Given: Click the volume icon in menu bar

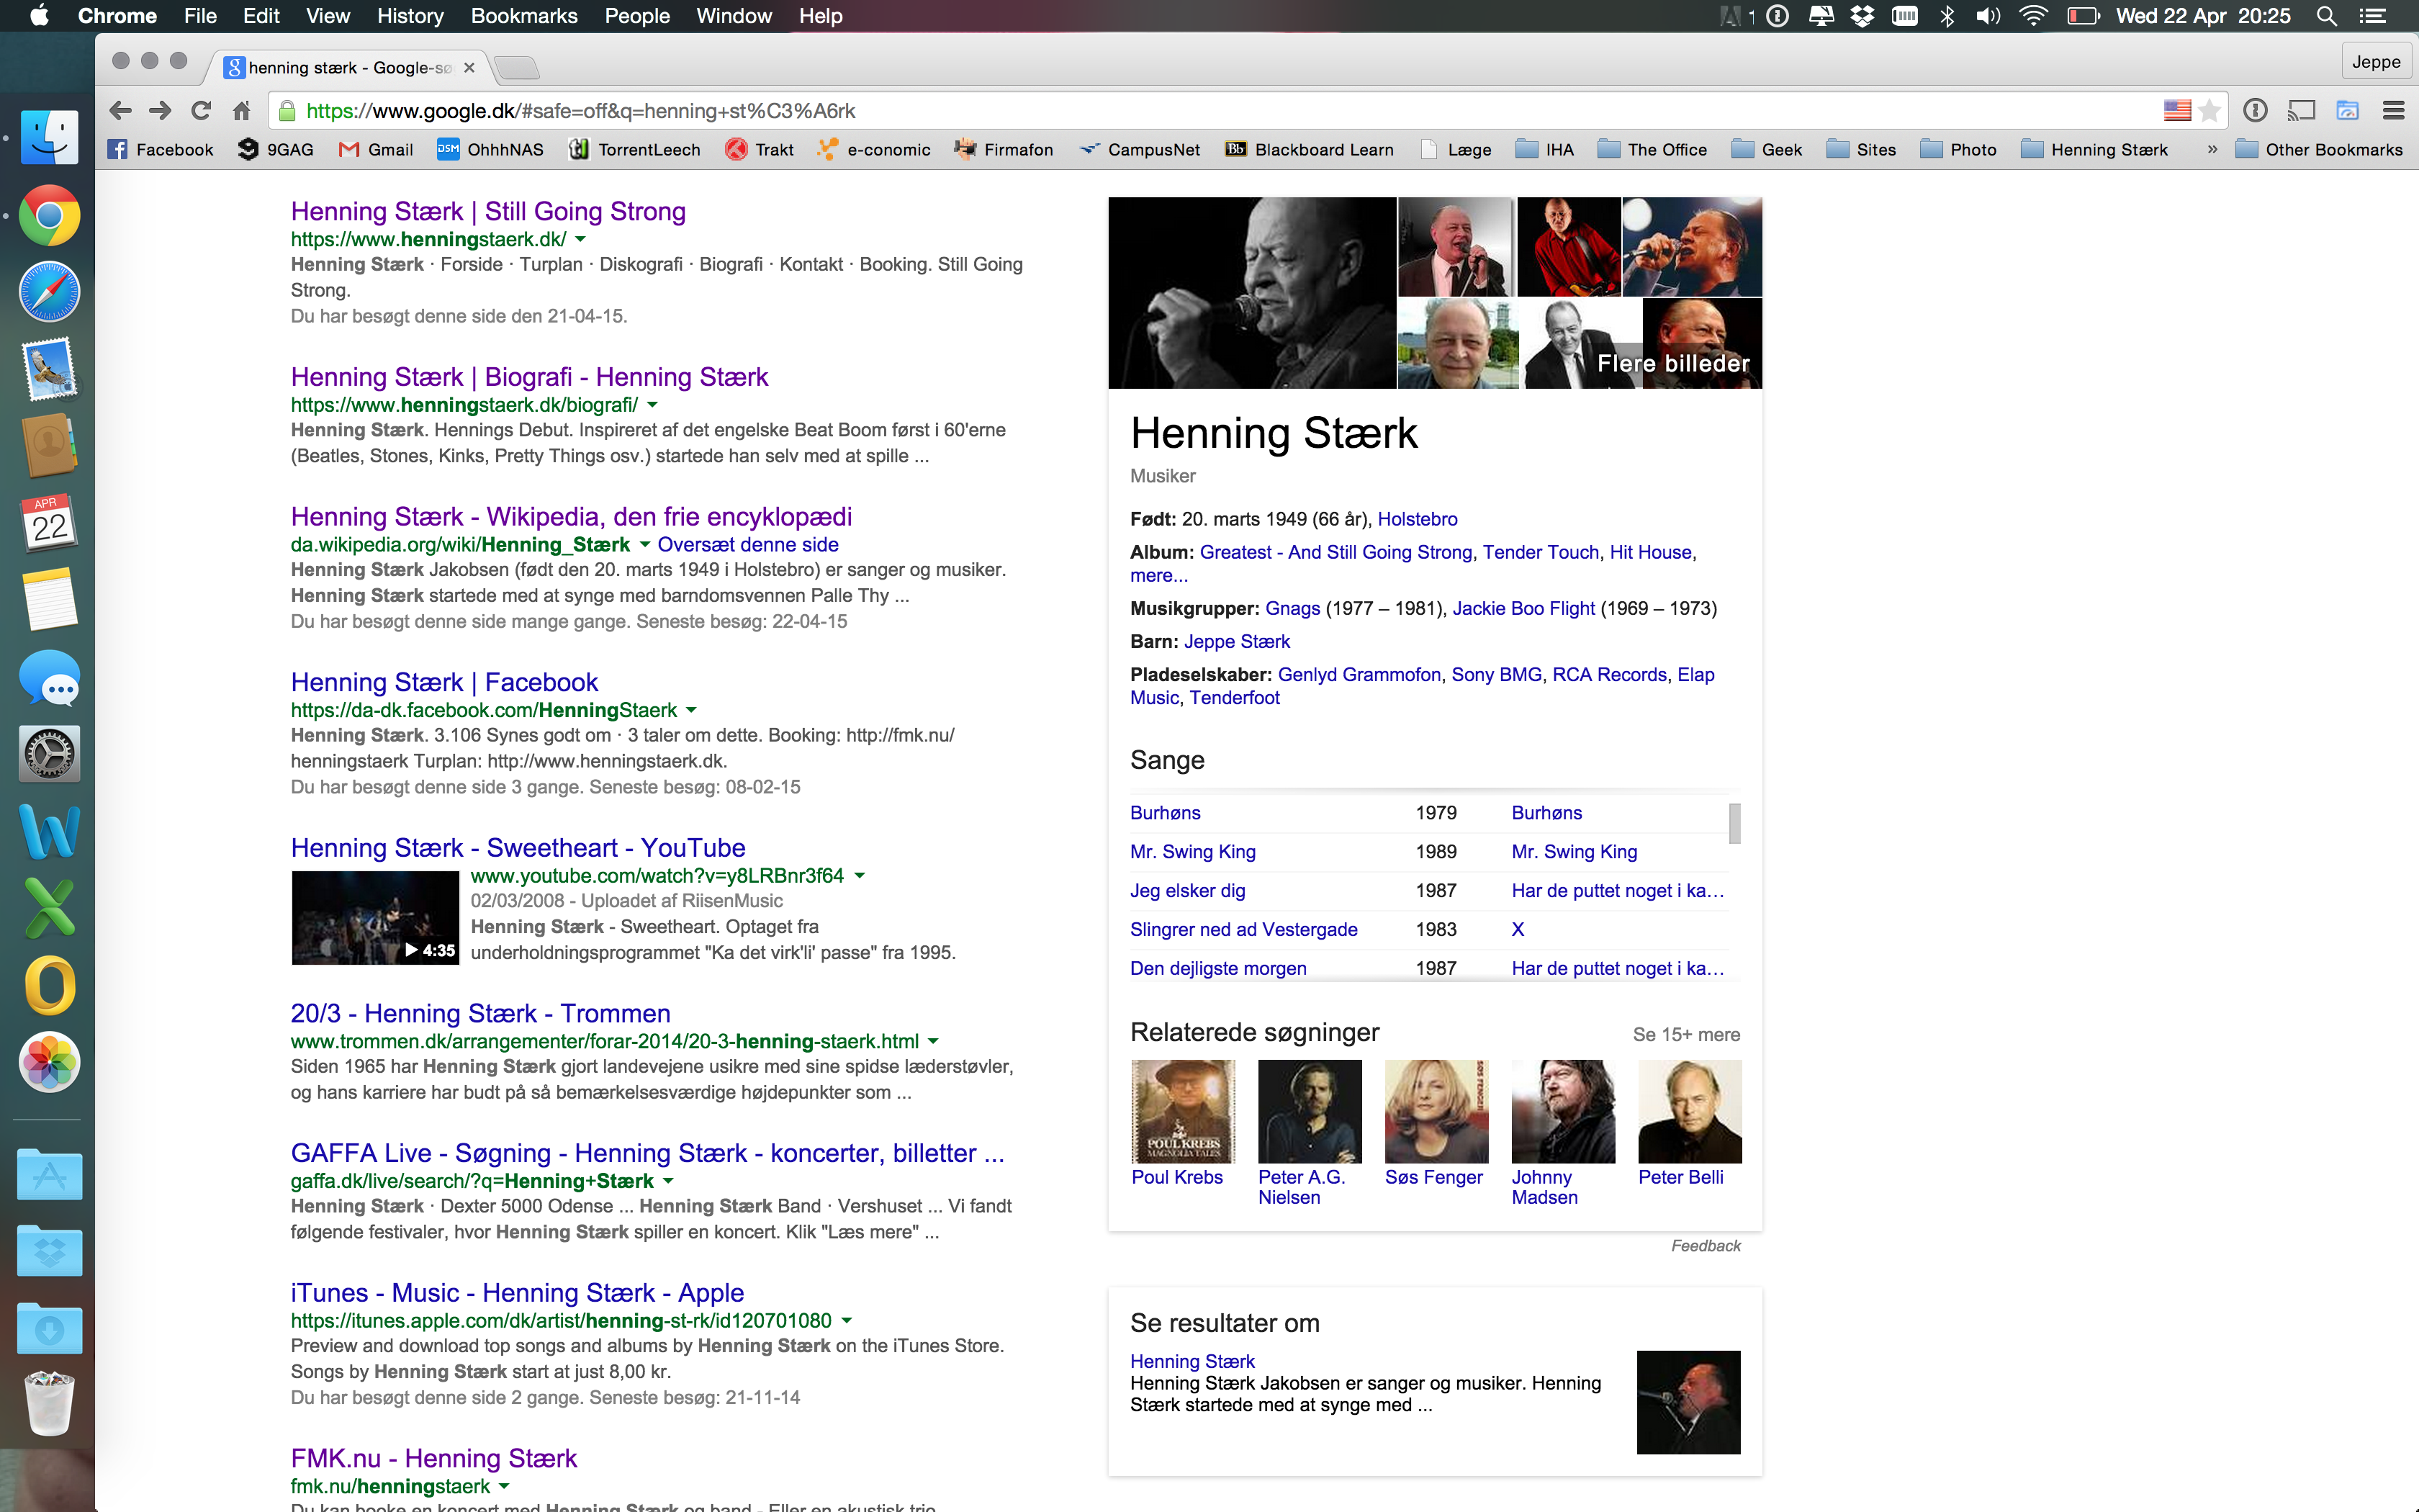Looking at the screenshot, I should point(1988,16).
